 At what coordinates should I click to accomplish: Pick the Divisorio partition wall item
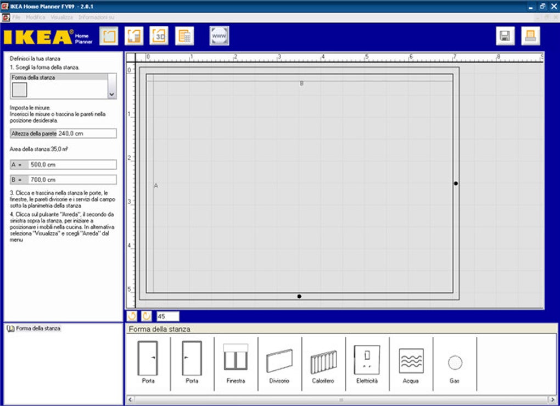click(279, 362)
